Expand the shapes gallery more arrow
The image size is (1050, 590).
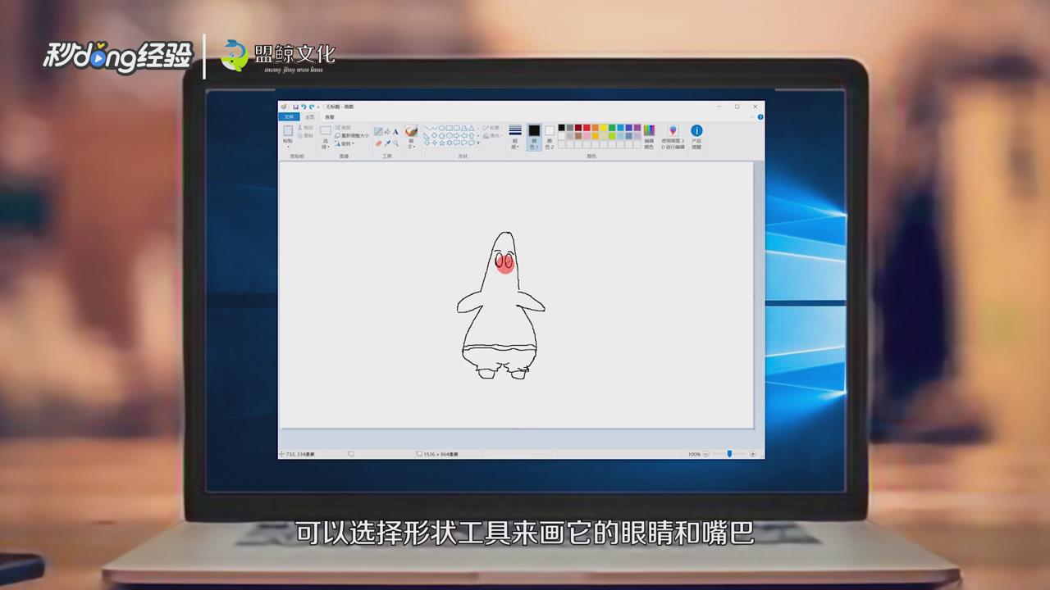[x=478, y=143]
